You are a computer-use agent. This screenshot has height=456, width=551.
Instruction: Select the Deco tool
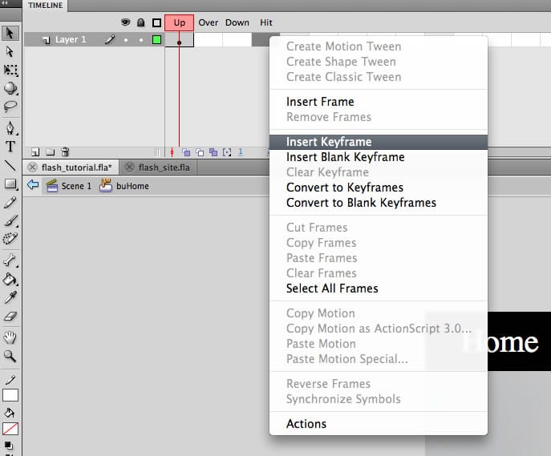click(10, 238)
